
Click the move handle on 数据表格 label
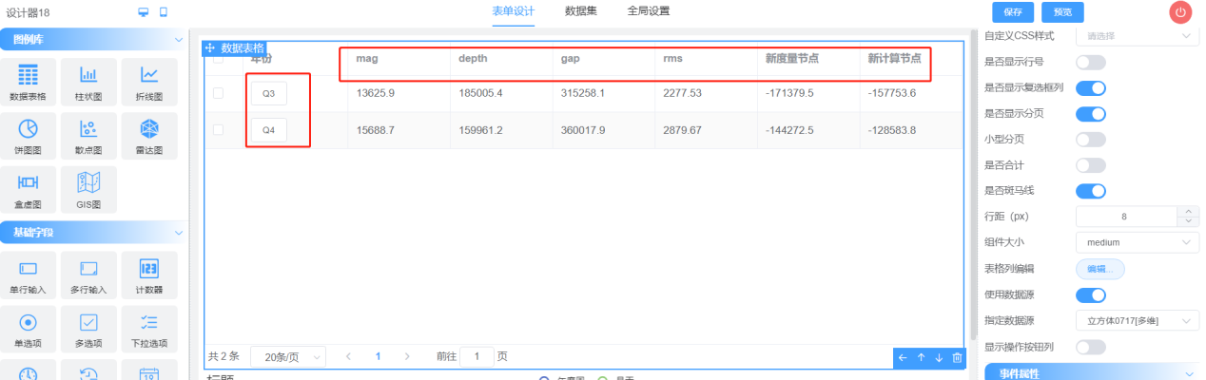210,47
